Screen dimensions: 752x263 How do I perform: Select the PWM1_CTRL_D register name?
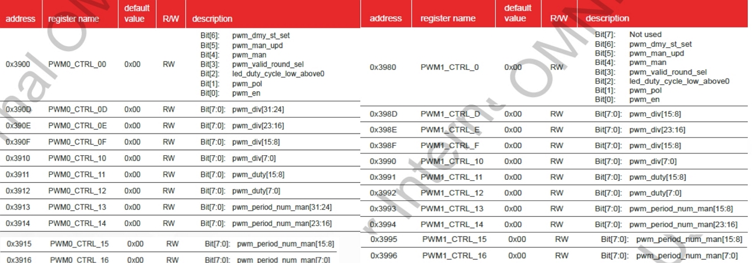(x=450, y=114)
